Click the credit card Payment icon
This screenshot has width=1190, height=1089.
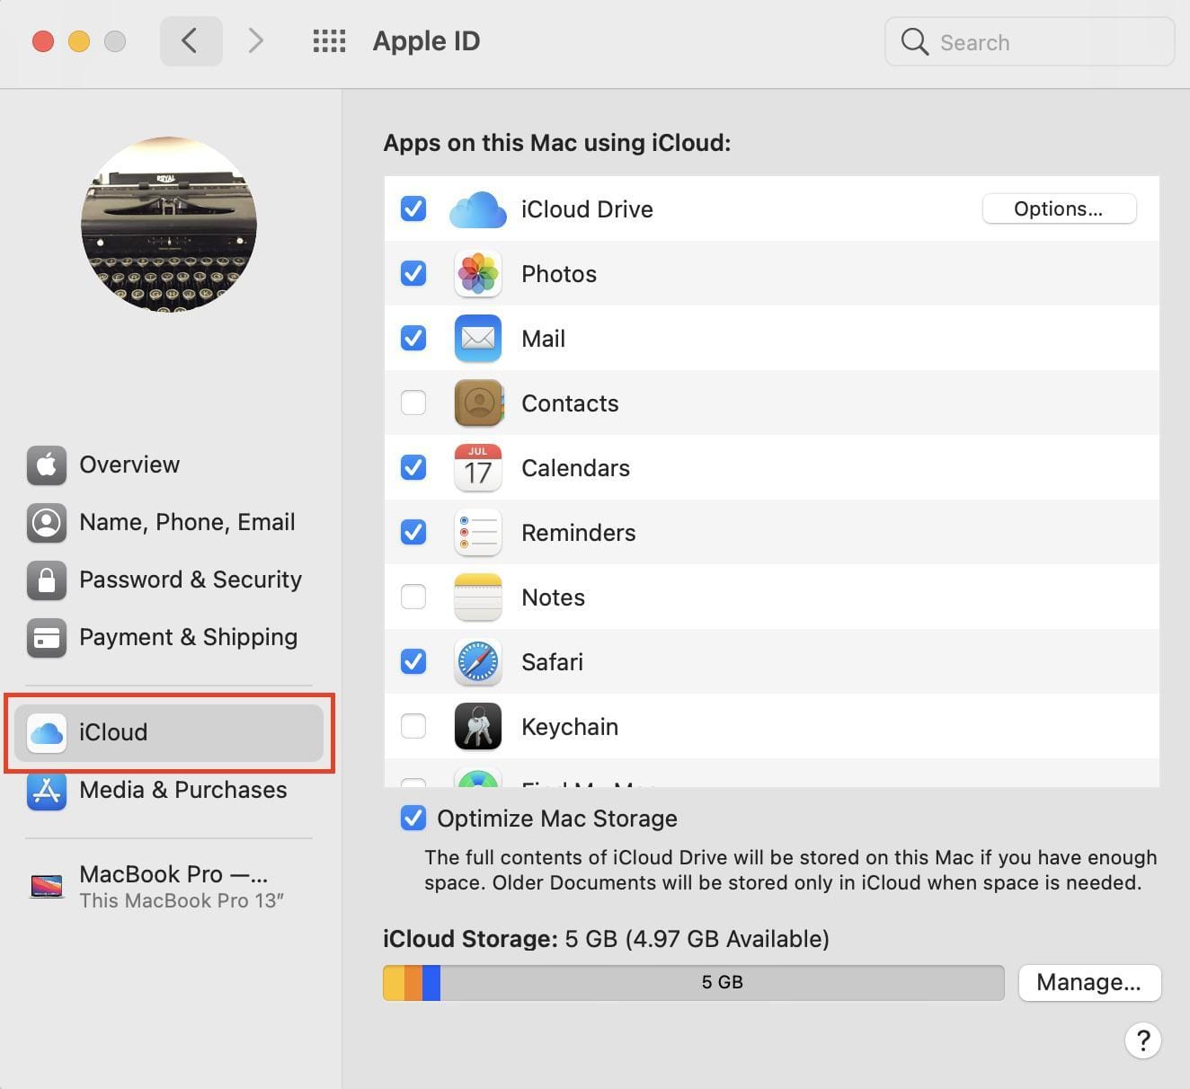[x=47, y=638]
